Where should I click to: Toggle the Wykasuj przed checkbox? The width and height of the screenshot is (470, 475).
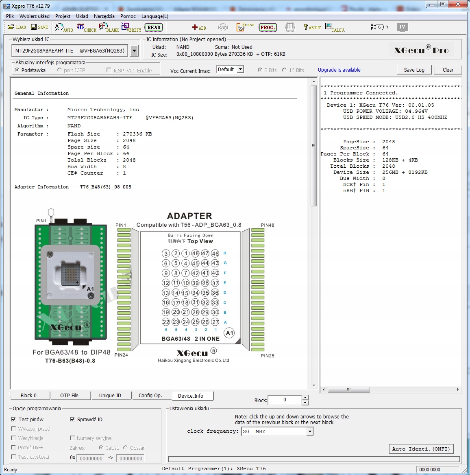click(13, 429)
